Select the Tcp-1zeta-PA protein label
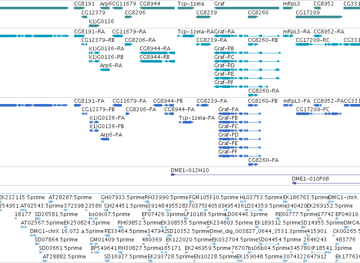Image resolution: width=360 pixels, height=263 pixels. pos(197,118)
